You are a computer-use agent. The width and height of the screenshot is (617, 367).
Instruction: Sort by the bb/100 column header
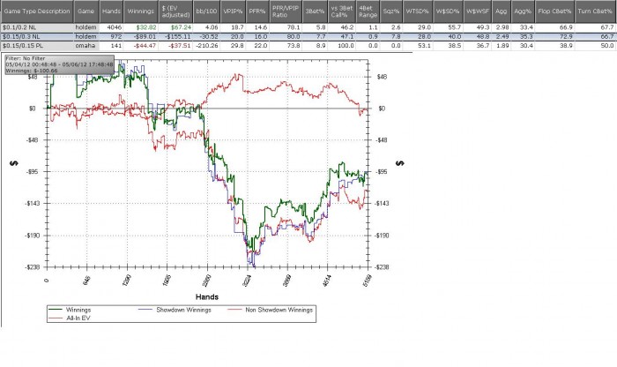click(206, 11)
